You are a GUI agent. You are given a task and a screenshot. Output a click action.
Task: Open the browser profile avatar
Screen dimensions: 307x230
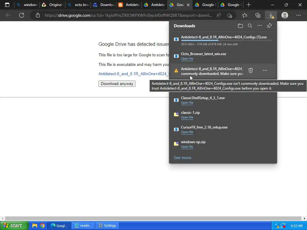click(285, 15)
